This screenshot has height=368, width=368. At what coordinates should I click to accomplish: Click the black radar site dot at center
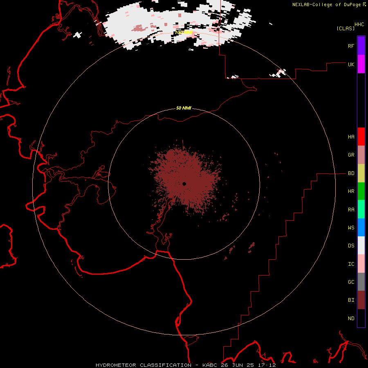(x=184, y=184)
